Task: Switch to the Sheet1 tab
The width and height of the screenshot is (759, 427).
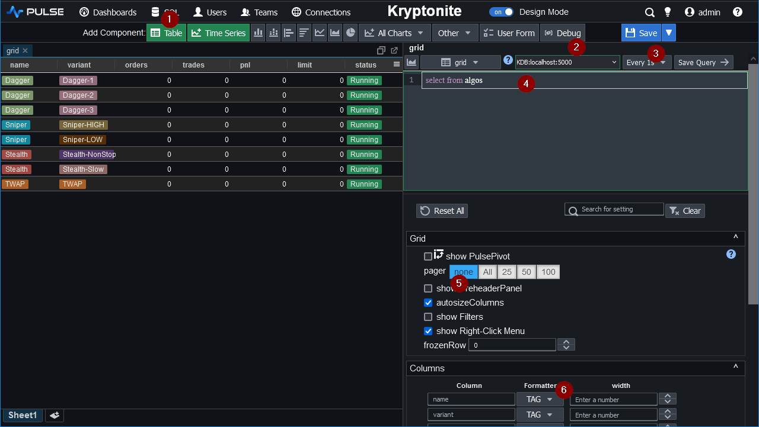Action: (23, 416)
